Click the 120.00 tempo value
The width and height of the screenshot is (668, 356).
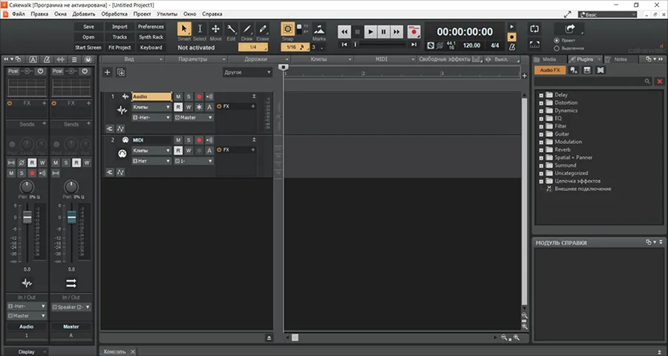click(471, 45)
